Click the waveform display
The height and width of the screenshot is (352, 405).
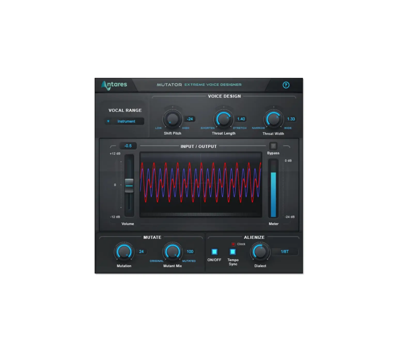[x=201, y=185]
